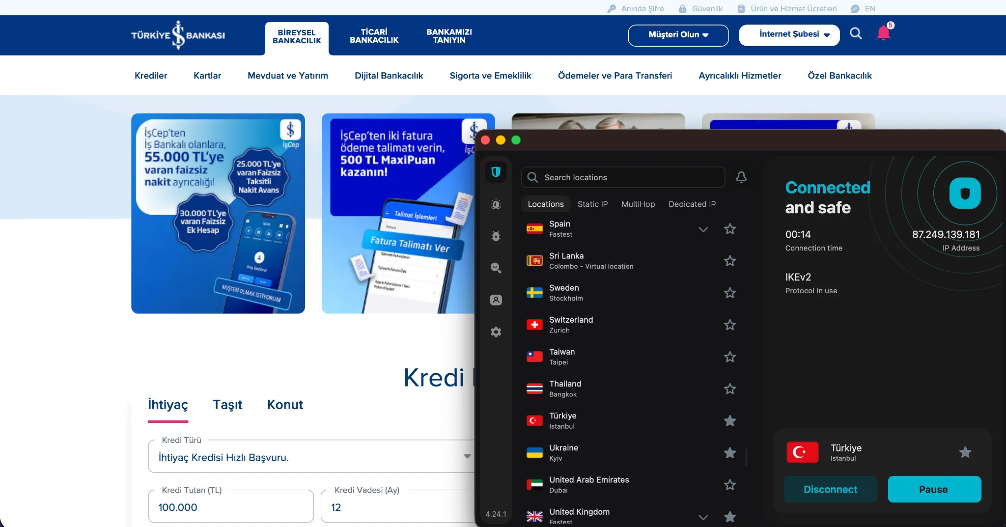Open the Müşteri Olun menu
Viewport: 1006px width, 527px height.
click(678, 35)
